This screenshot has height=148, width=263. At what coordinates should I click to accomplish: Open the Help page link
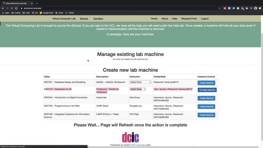(174, 18)
